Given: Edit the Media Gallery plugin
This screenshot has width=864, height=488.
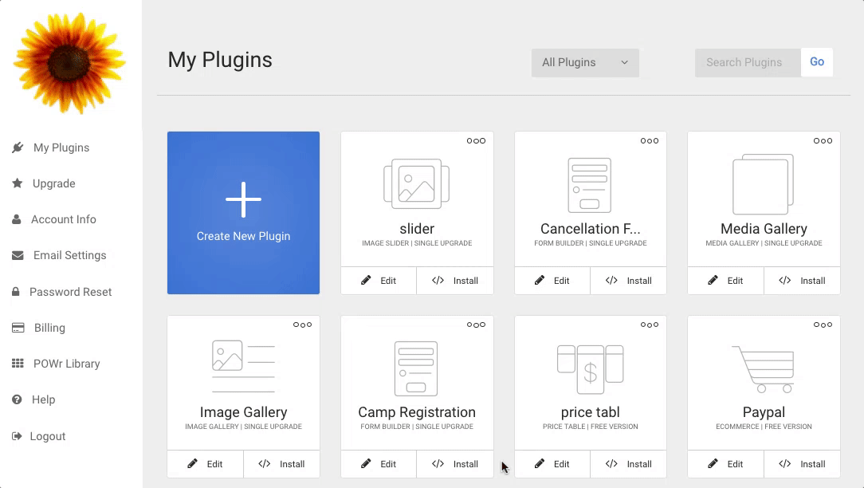Looking at the screenshot, I should tap(725, 281).
